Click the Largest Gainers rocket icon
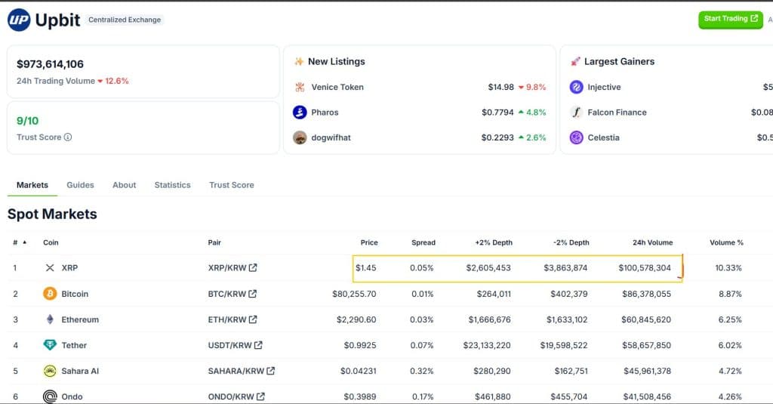 coord(575,62)
